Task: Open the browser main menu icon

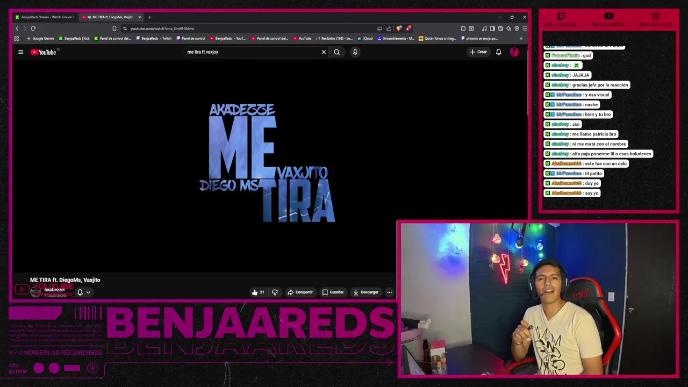Action: (525, 28)
